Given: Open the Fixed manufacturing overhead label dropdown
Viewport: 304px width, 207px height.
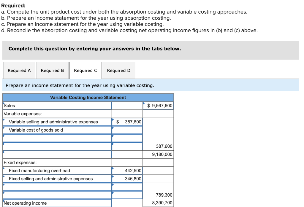Looking at the screenshot, I should pos(56,171).
